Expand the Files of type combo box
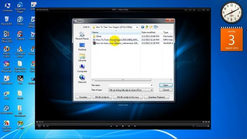Viewport: 247px width, 139px height. click(x=131, y=90)
